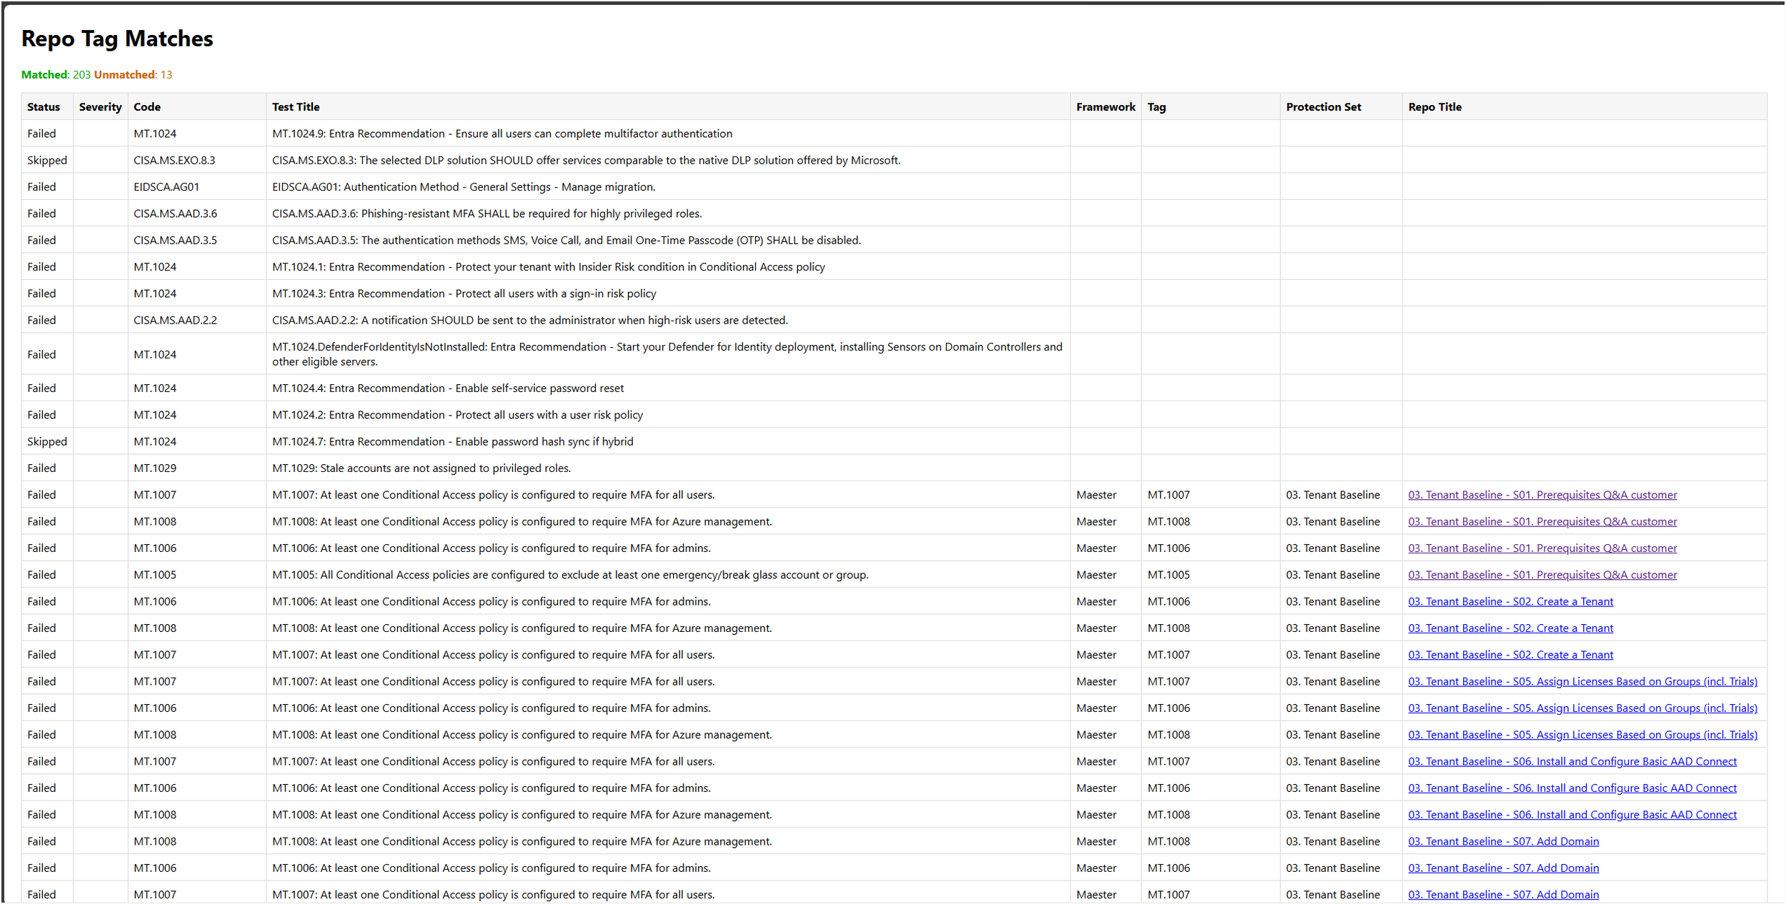Screen dimensions: 1786x904
Task: Click the Severity column header
Action: [x=100, y=106]
